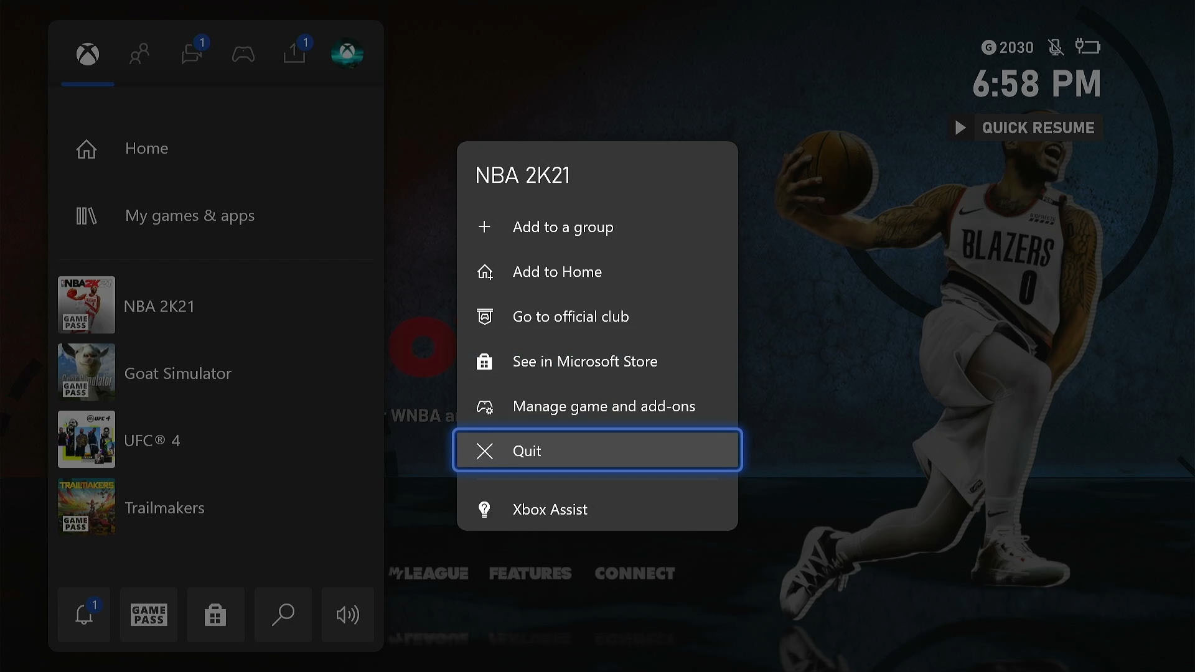Select your profile avatar in the guide
Image resolution: width=1195 pixels, height=672 pixels.
click(347, 53)
